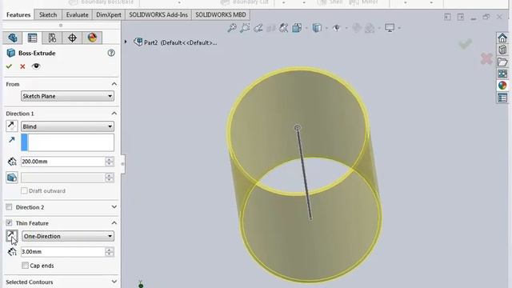Click the 3.00mm thickness field
This screenshot has width=512, height=288.
pyautogui.click(x=62, y=252)
